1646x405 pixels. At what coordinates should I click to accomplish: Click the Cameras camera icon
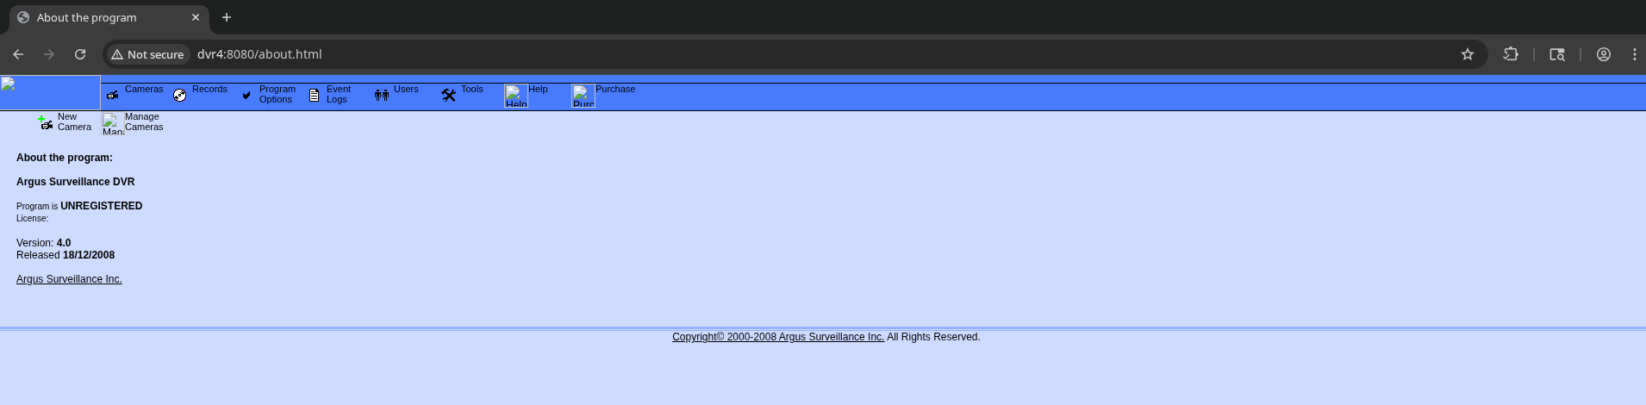113,95
